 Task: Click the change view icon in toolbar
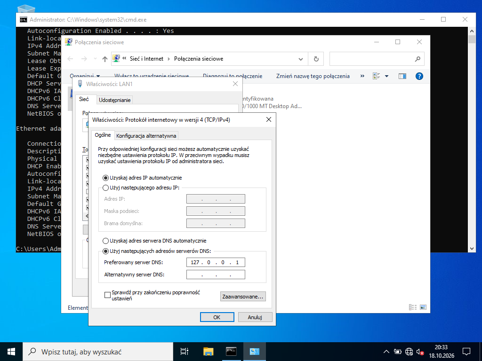click(x=376, y=76)
